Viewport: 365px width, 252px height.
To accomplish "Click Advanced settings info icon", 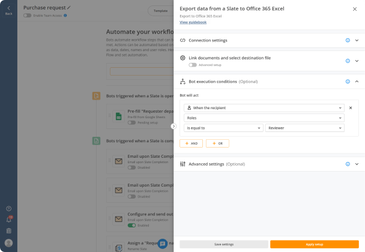I will [x=348, y=164].
